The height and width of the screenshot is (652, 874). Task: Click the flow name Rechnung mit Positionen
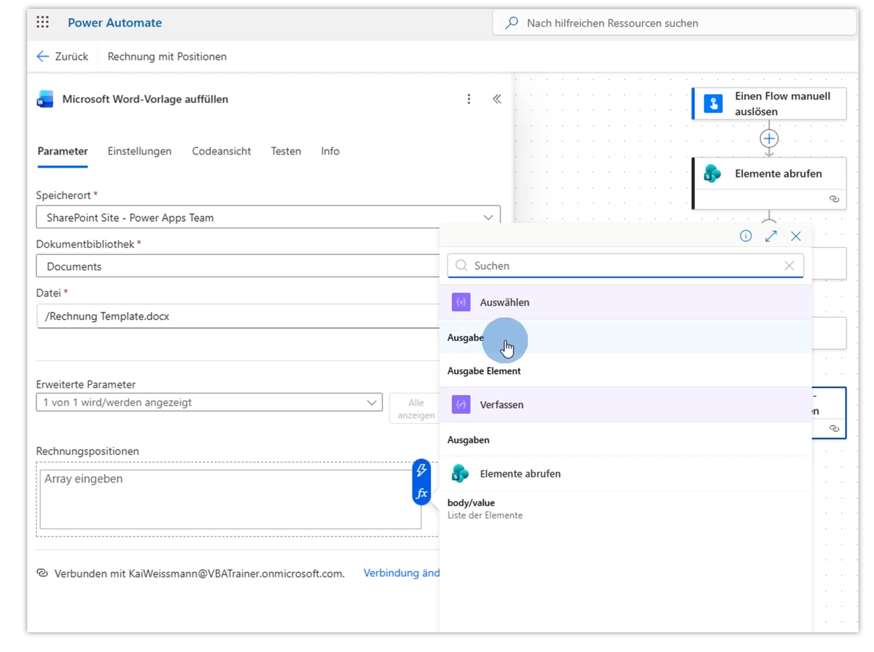[167, 57]
